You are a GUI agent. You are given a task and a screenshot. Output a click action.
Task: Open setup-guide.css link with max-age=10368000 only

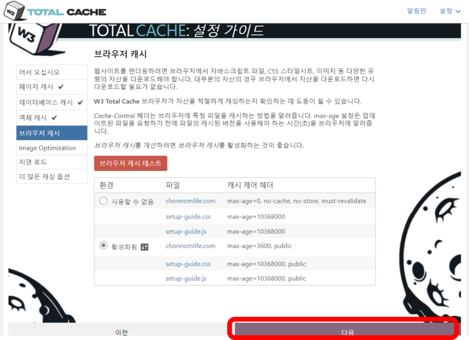[x=188, y=217]
